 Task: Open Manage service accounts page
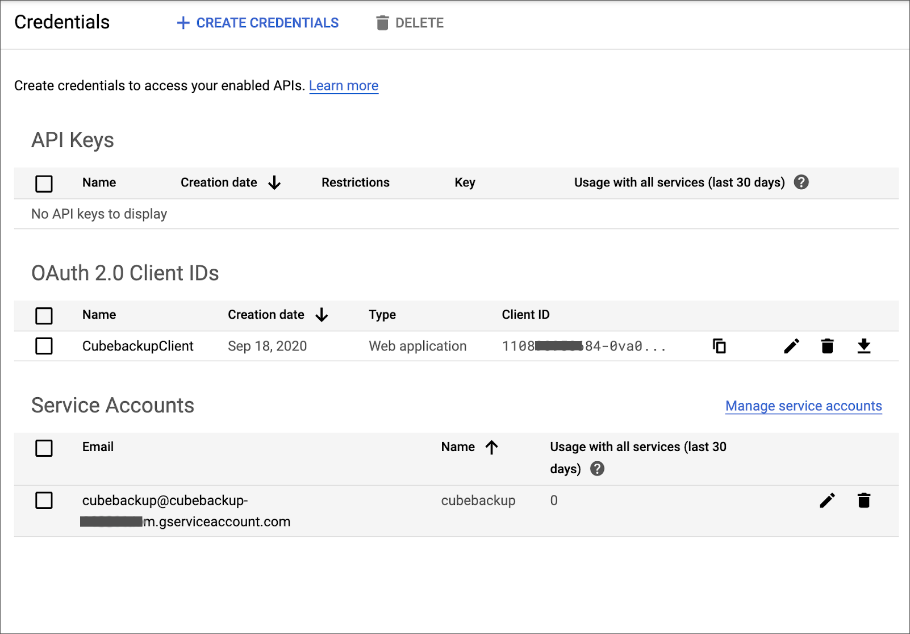803,406
